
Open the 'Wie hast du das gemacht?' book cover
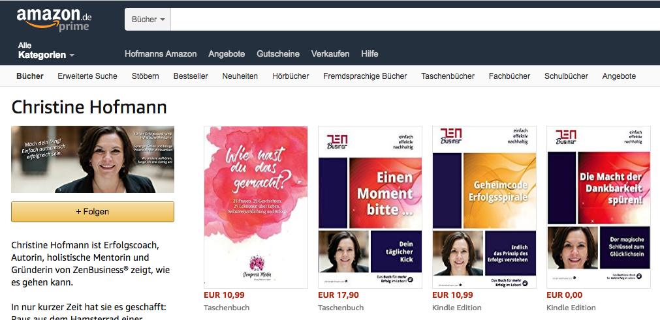(x=255, y=207)
